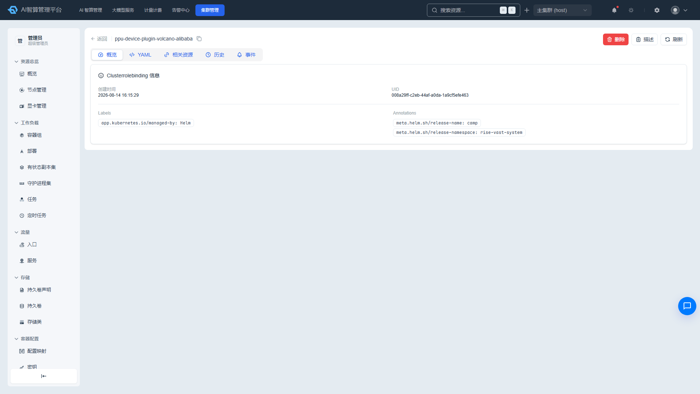The image size is (700, 394).
Task: Switch to the 事件 tab
Action: coord(246,55)
